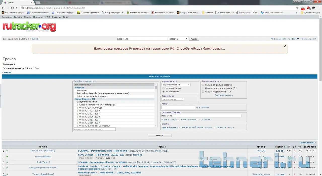Open bookmark 'О городе Армавире'

[x=88, y=13]
